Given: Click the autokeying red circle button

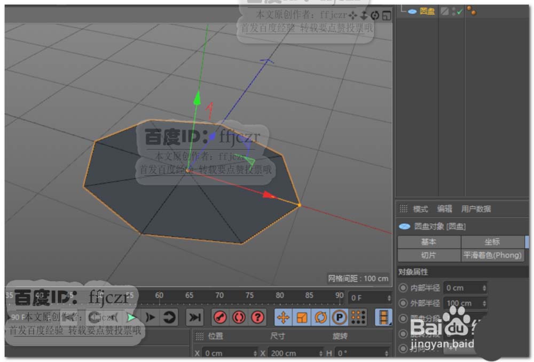Looking at the screenshot, I should [x=239, y=317].
